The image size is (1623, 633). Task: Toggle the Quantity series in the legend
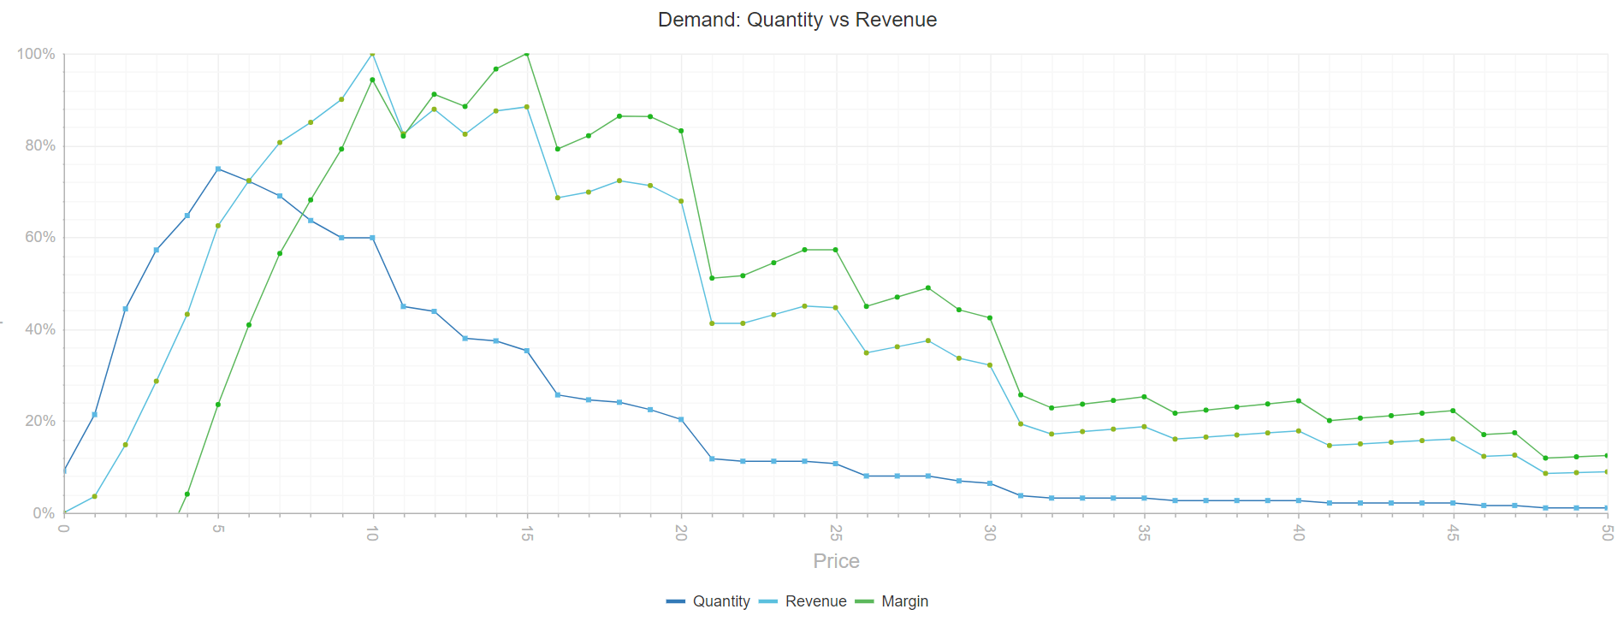click(708, 601)
